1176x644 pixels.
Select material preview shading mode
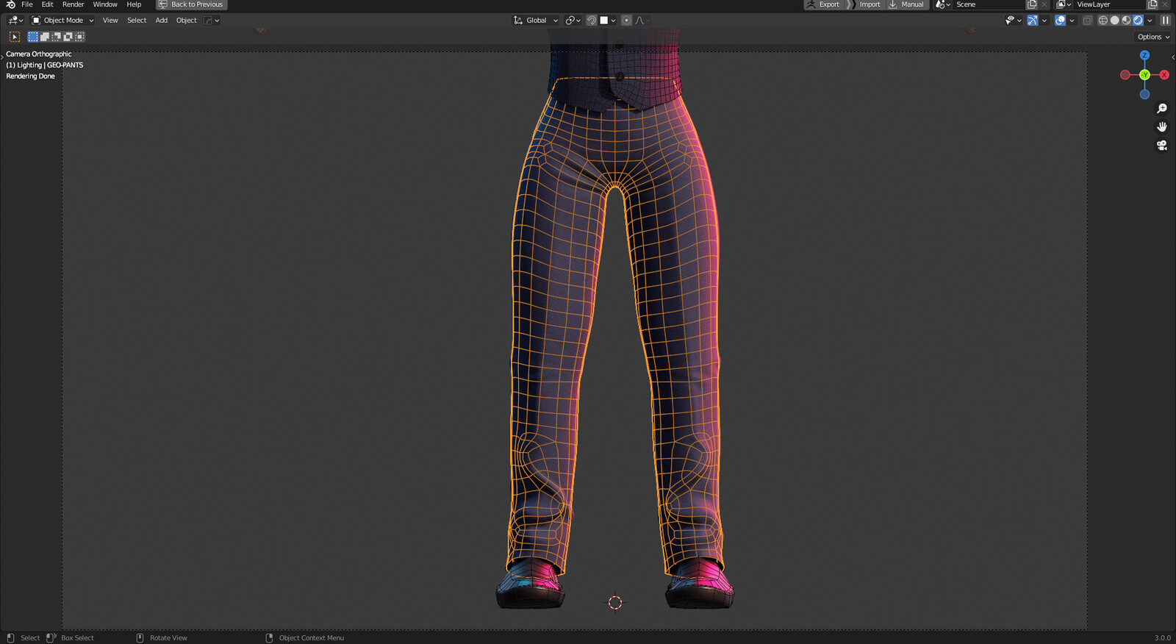(1126, 21)
